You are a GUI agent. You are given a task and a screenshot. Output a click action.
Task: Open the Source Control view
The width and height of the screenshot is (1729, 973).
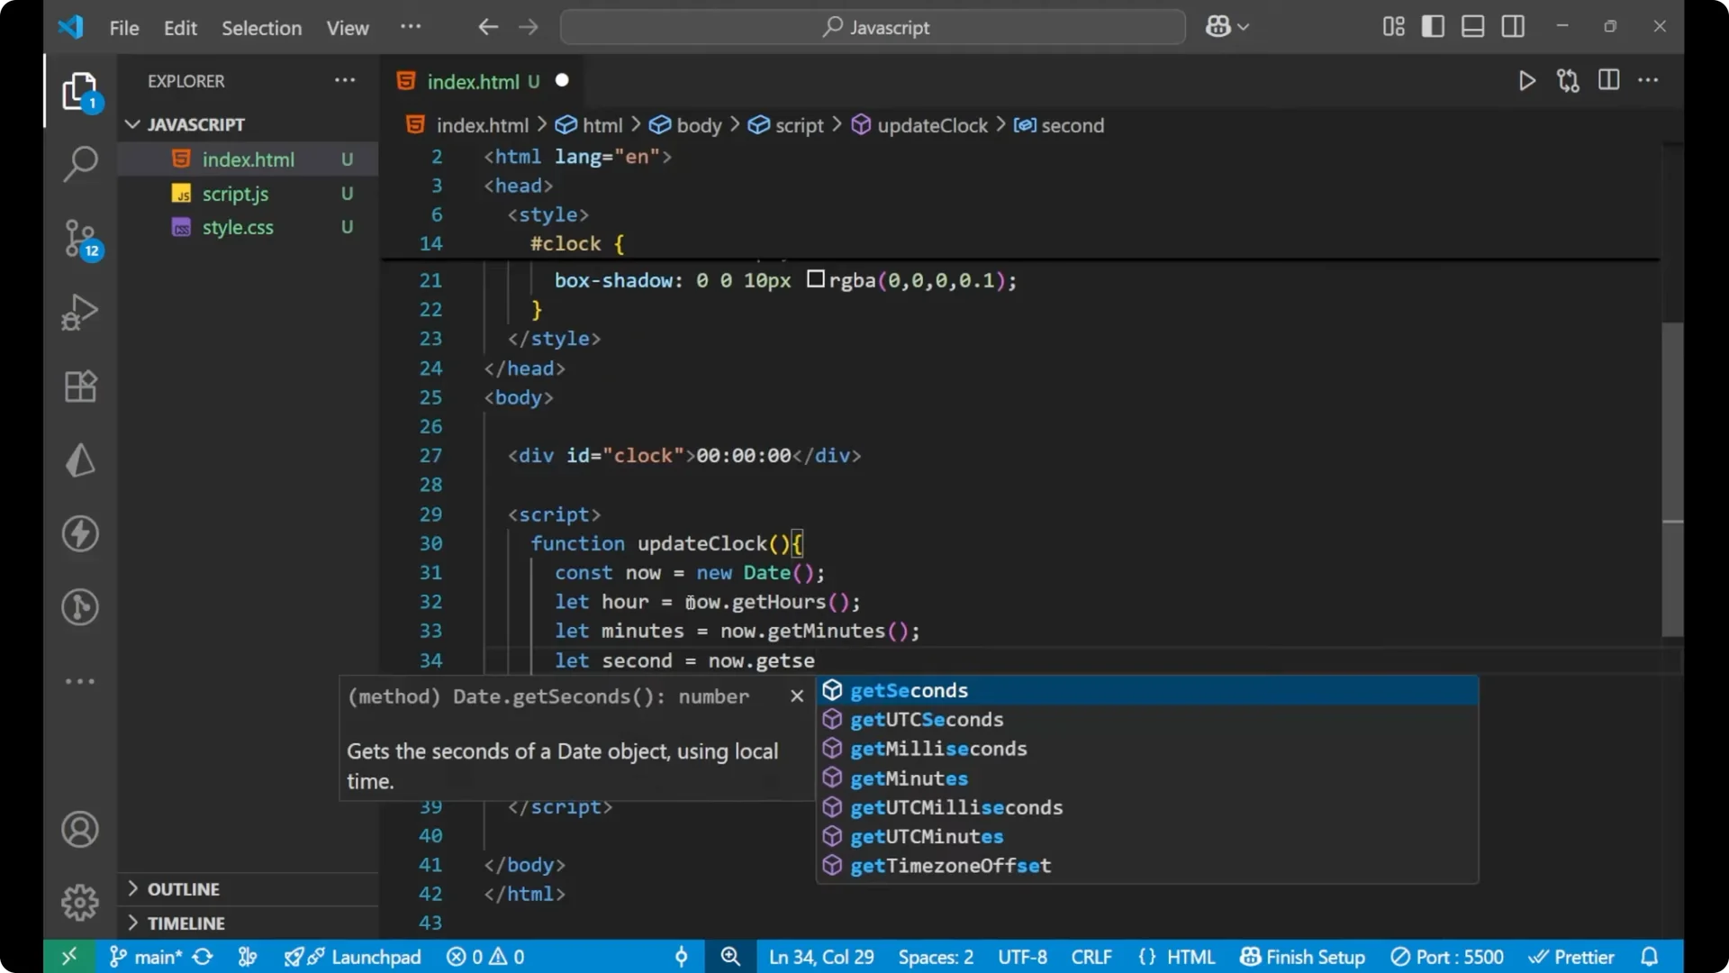(x=80, y=239)
